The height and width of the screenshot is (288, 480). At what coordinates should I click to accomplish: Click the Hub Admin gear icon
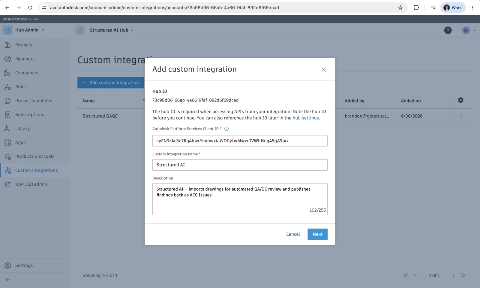[7, 30]
